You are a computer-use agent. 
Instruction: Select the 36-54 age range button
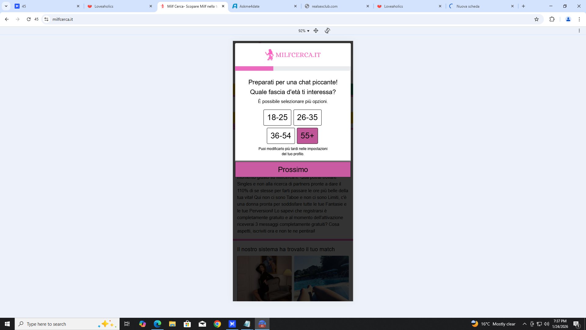(x=280, y=136)
